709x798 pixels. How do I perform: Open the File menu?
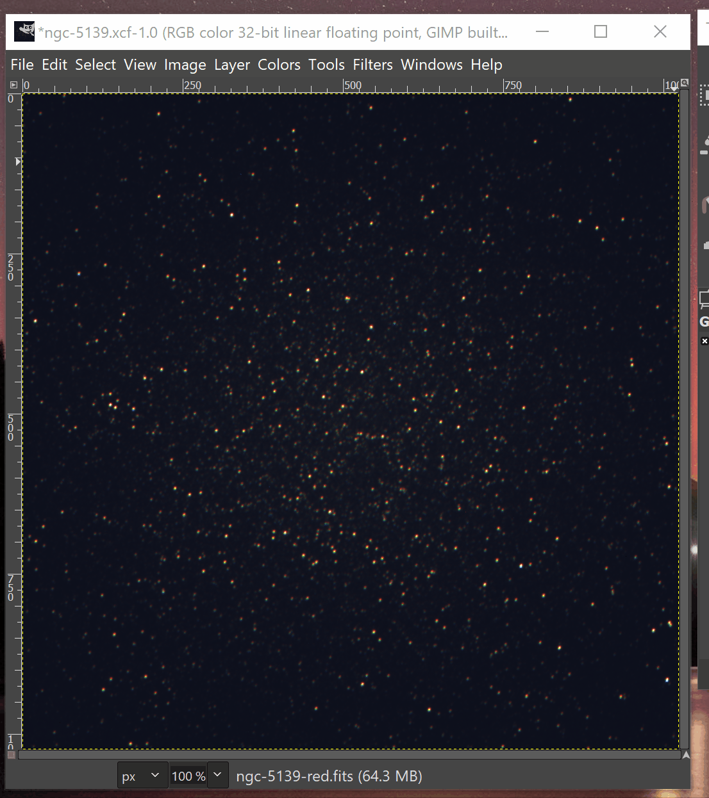point(22,65)
